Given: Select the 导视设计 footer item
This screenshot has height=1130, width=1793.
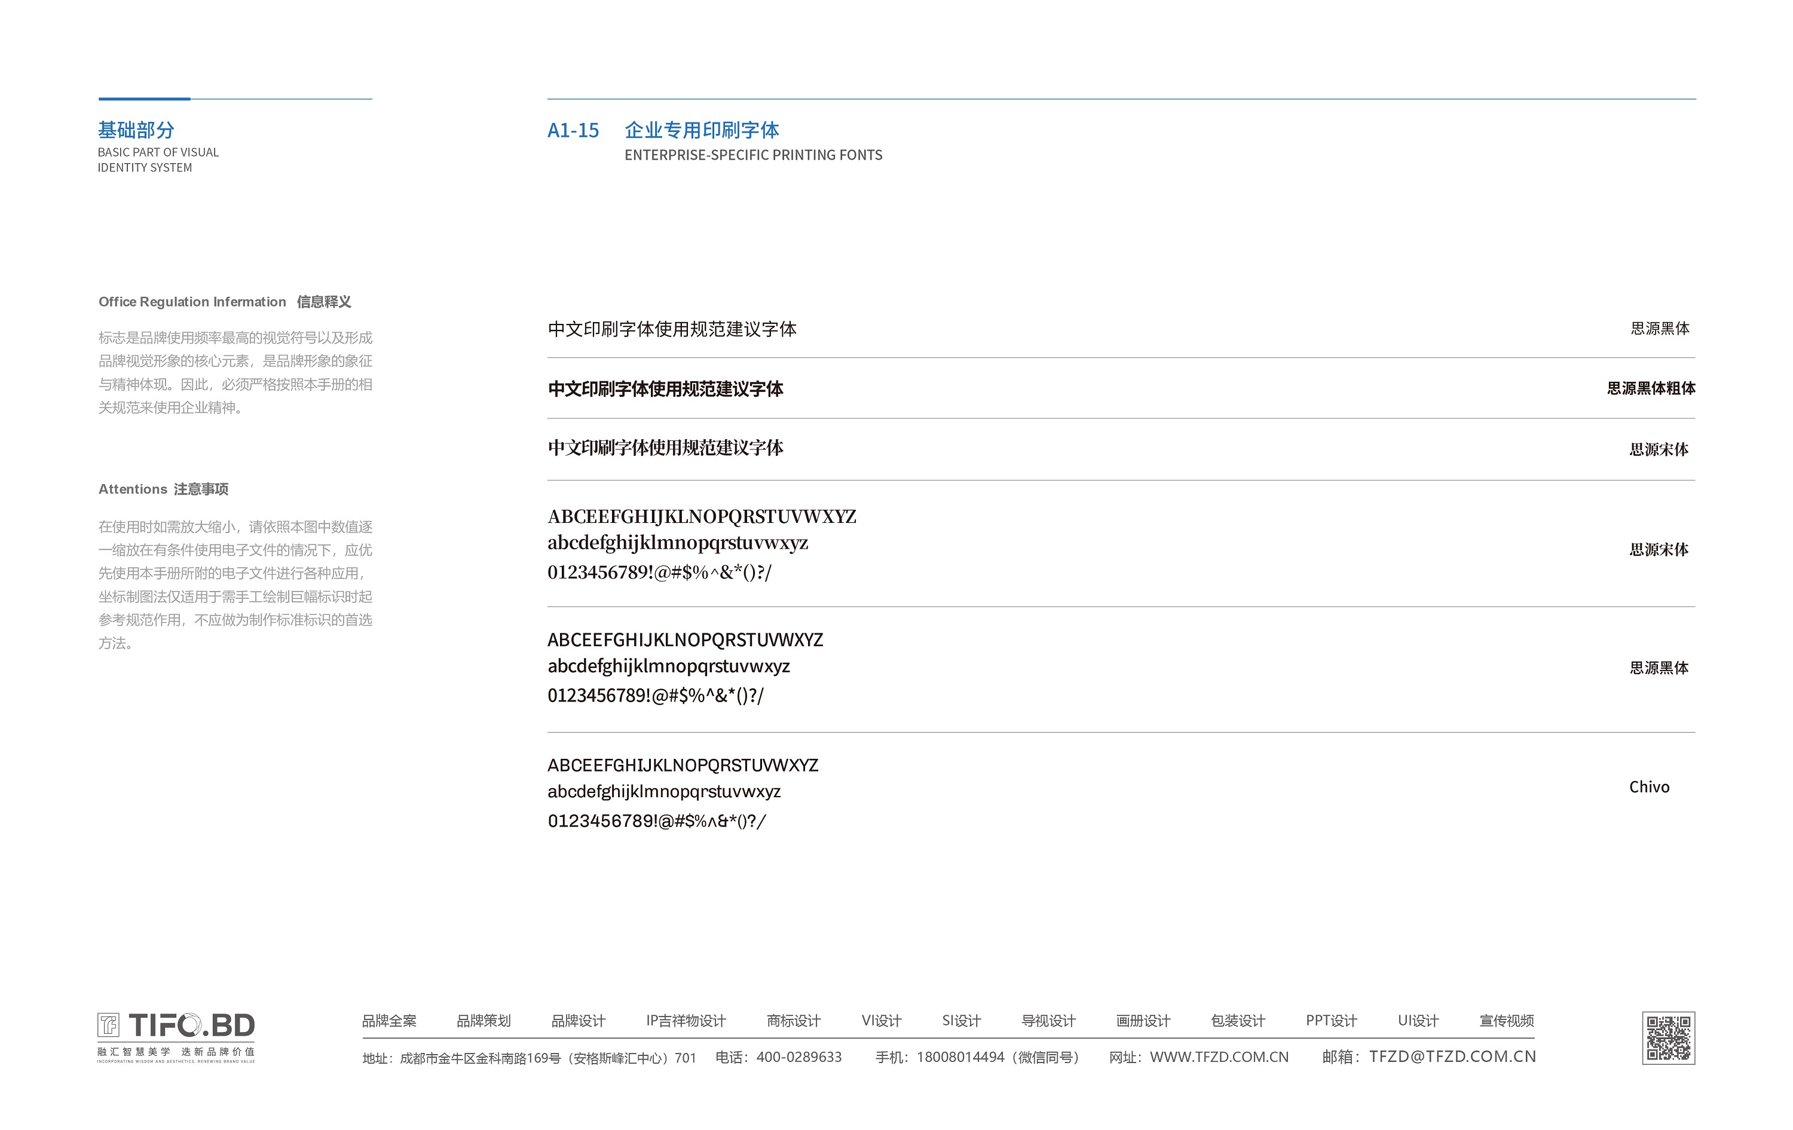Looking at the screenshot, I should coord(1048,1021).
